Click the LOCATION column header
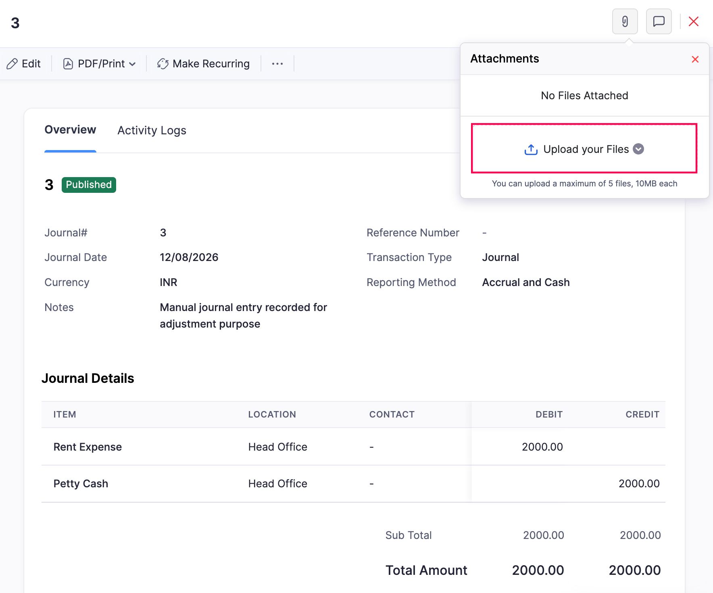 coord(272,414)
